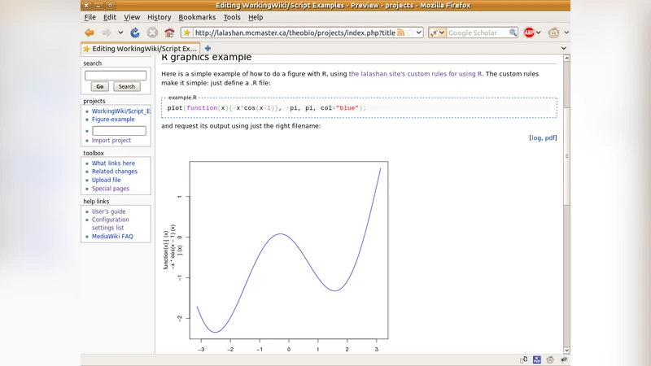Viewport: 651px width, 366px height.
Task: Open the Related changes link
Action: pyautogui.click(x=115, y=172)
